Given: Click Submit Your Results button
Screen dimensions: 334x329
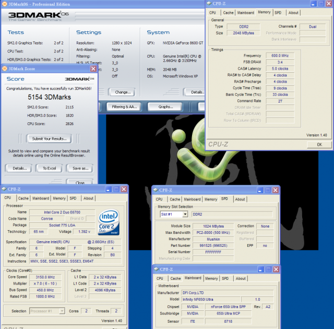Looking at the screenshot, I should tap(49, 139).
